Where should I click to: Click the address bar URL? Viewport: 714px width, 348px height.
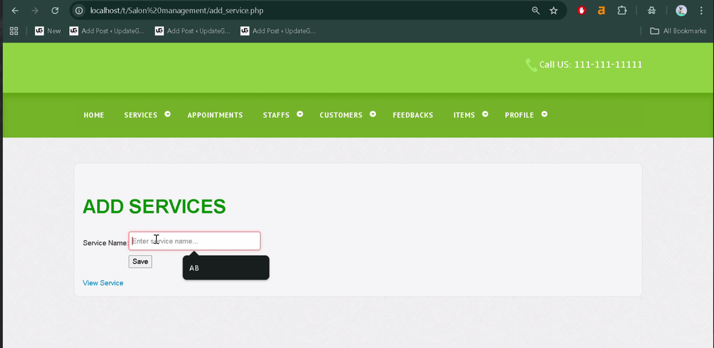(176, 10)
